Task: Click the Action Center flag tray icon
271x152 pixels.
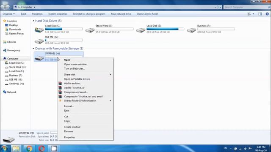Action: [x=250, y=149]
